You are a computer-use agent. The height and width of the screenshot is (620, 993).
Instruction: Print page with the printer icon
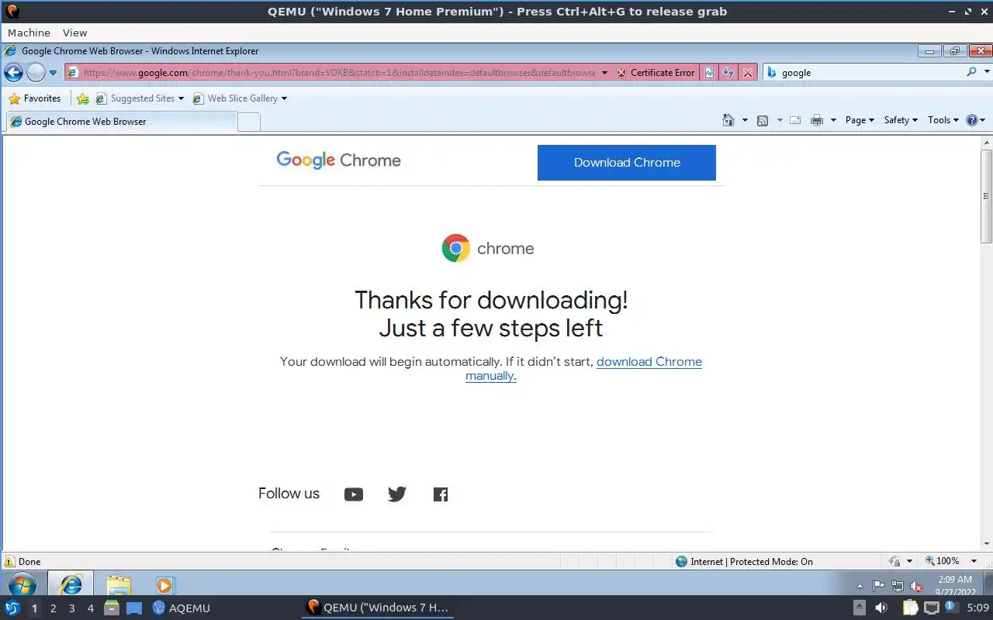click(x=816, y=120)
